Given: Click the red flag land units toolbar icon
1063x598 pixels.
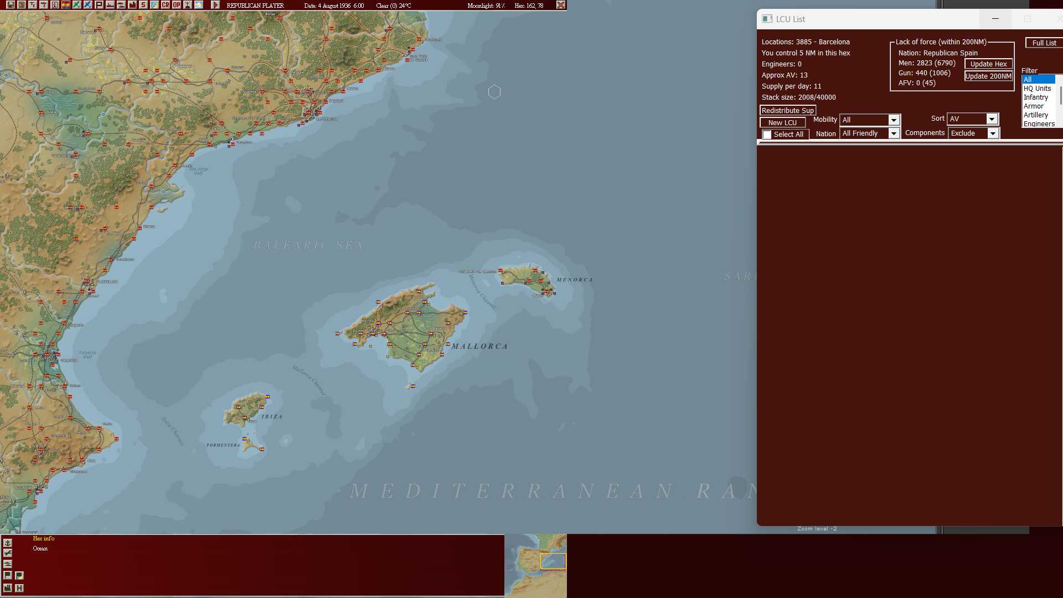Looking at the screenshot, I should 99,5.
